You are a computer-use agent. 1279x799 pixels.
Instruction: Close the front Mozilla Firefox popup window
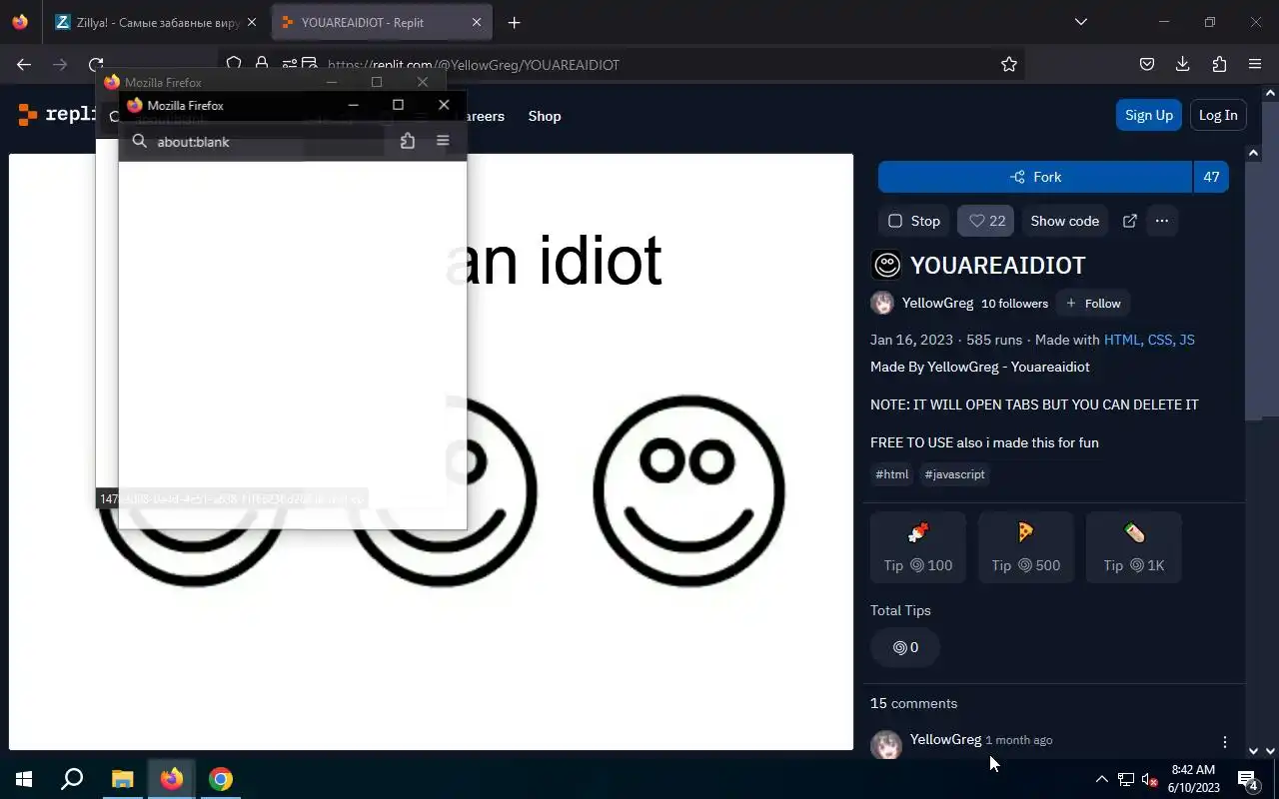[444, 105]
